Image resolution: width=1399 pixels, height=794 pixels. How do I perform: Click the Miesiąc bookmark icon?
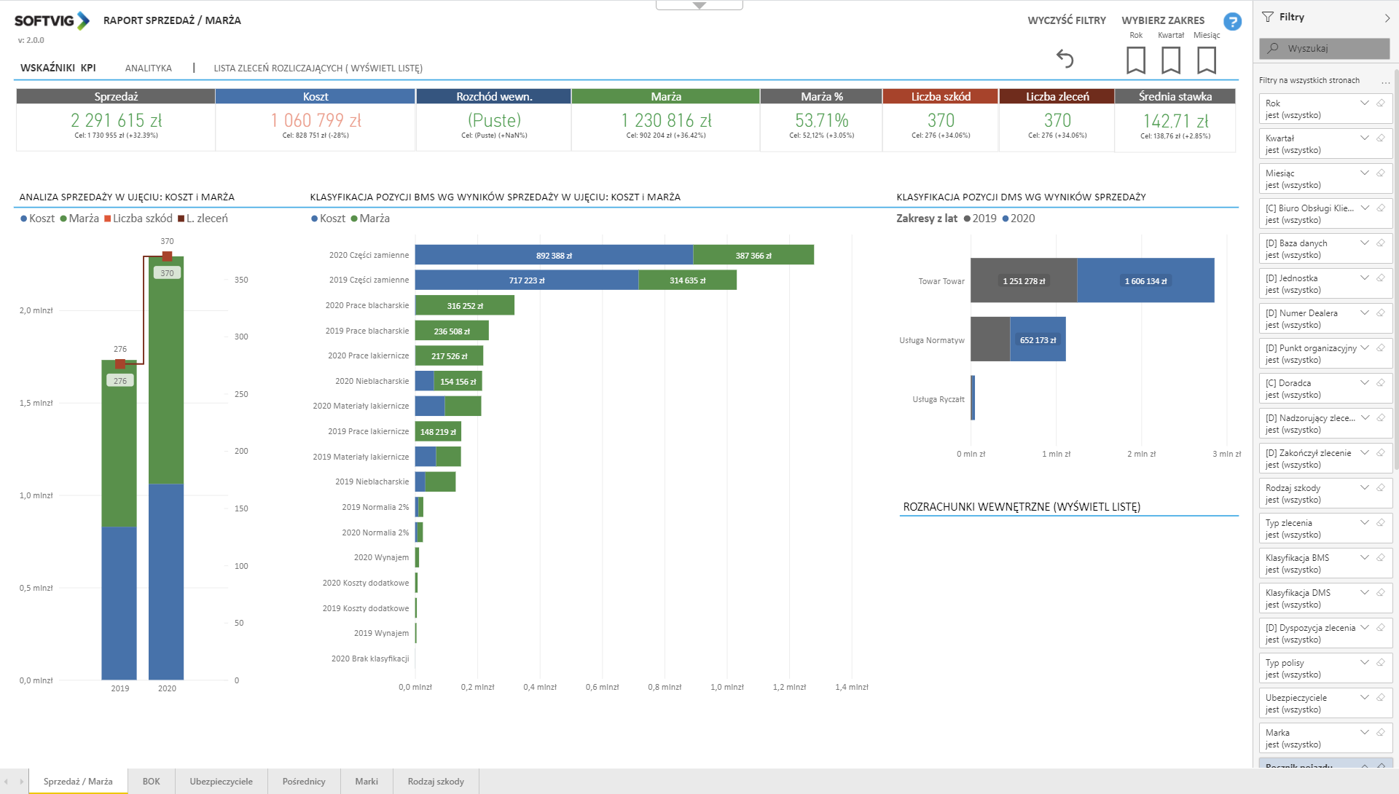[x=1206, y=60]
